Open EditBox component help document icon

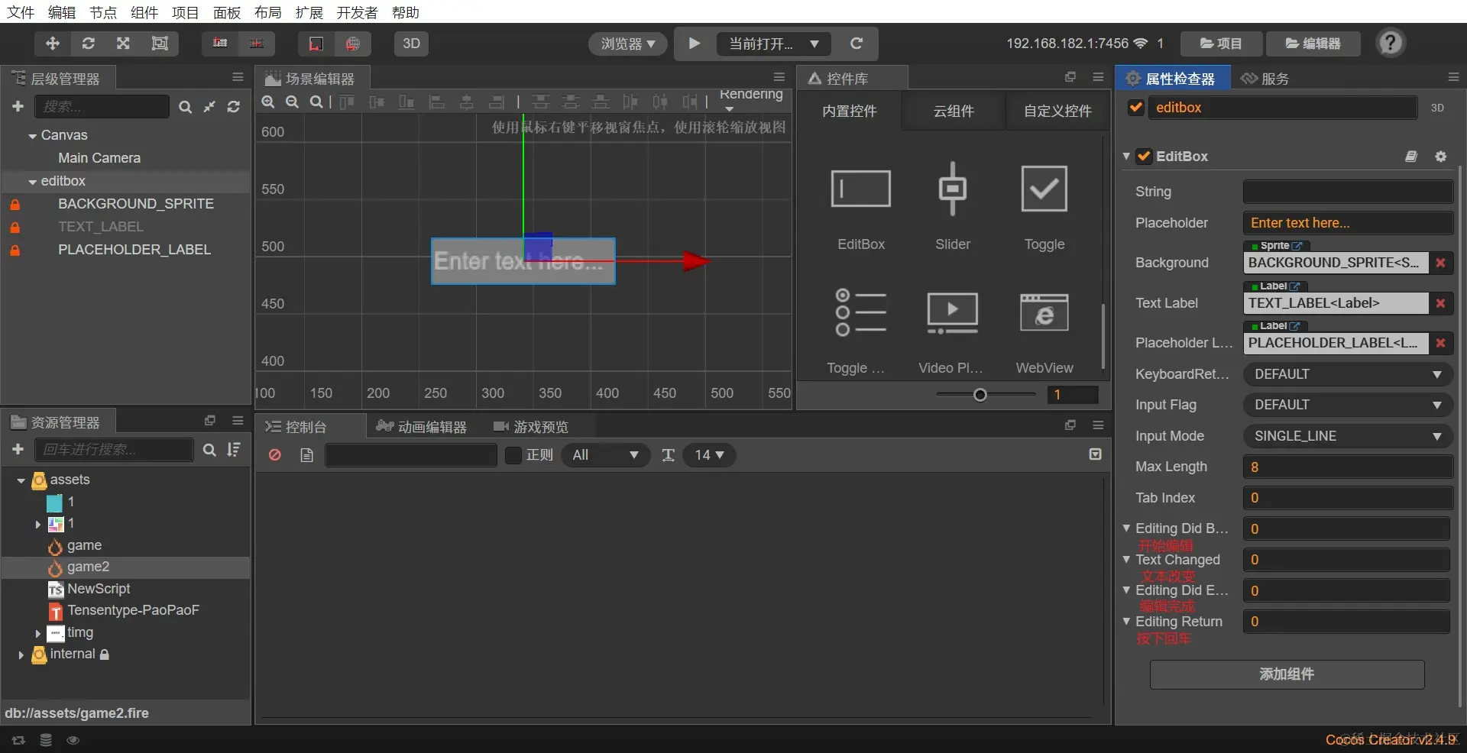pos(1411,157)
